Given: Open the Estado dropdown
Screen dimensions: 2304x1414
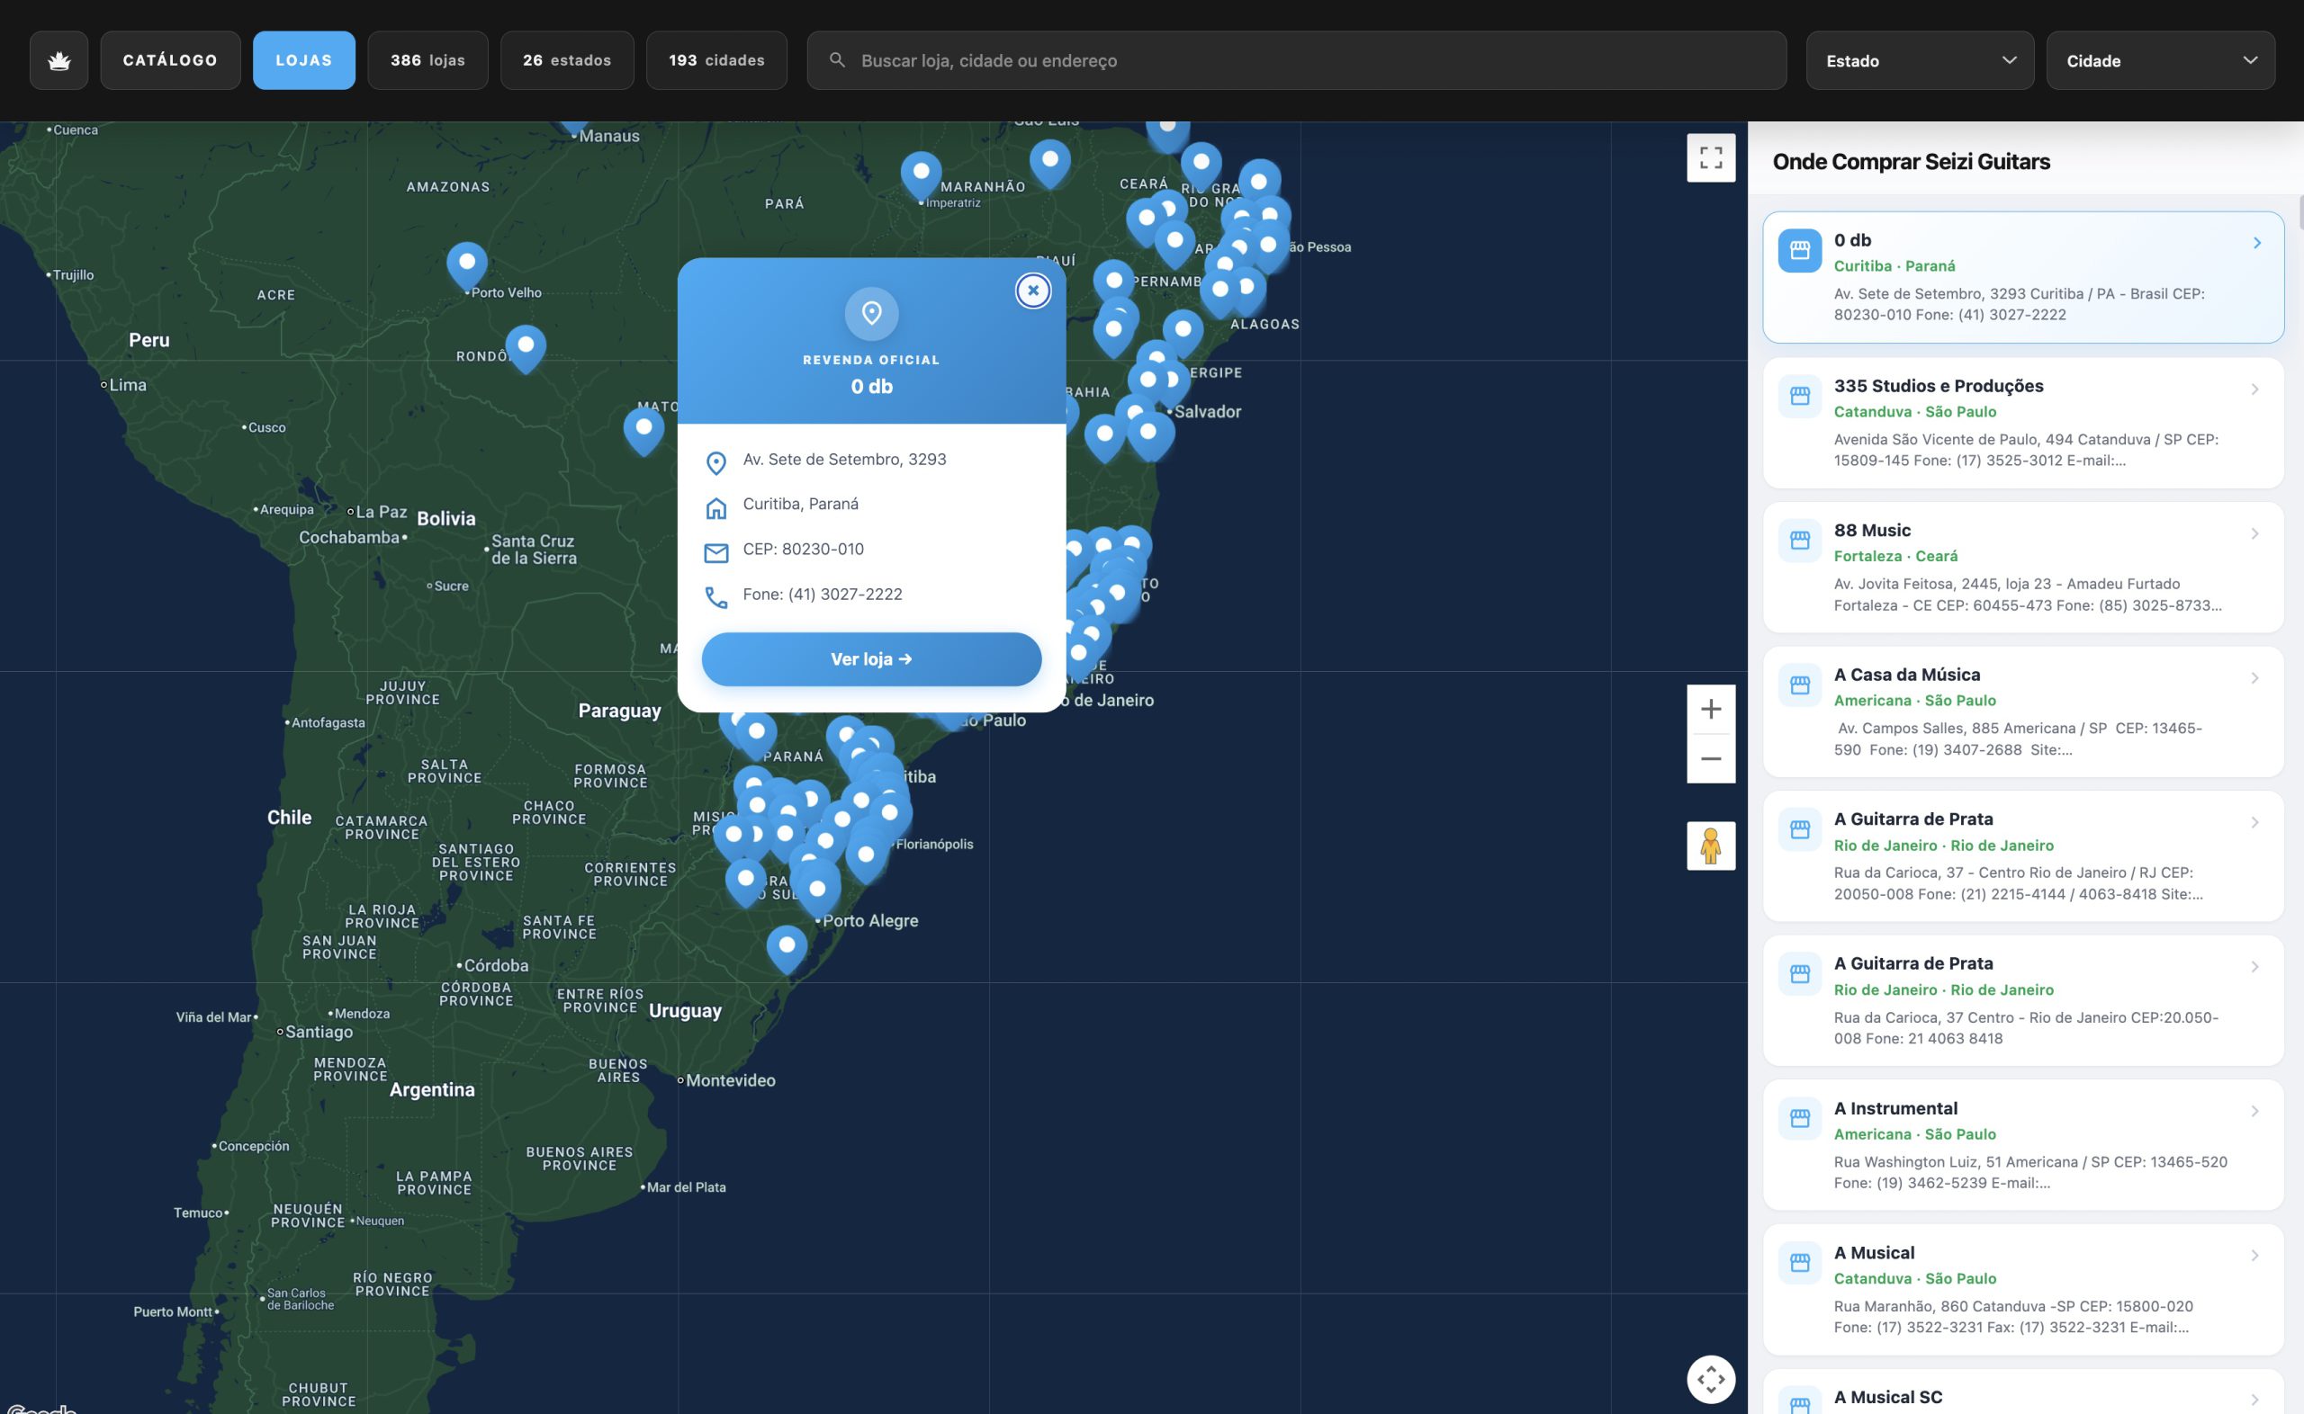Looking at the screenshot, I should (x=1920, y=61).
